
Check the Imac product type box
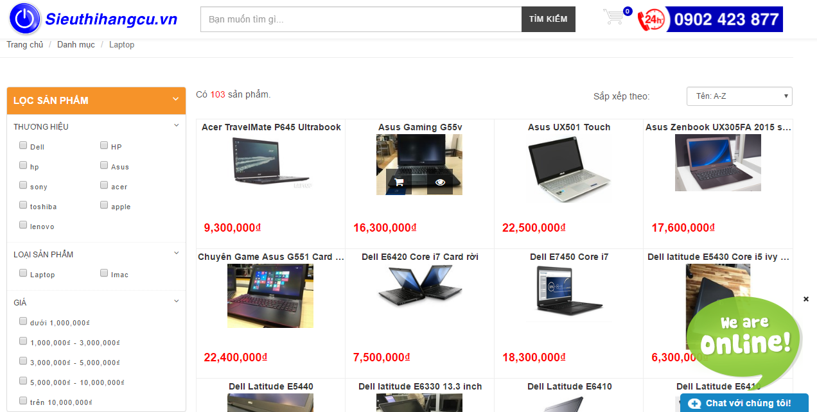click(x=104, y=273)
